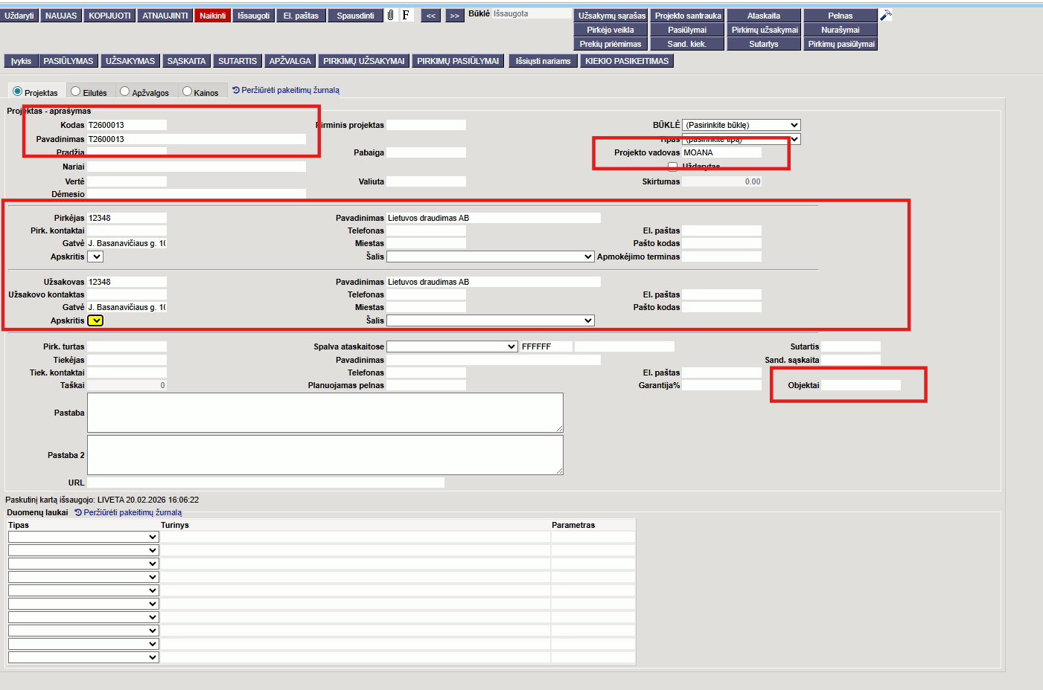This screenshot has width=1043, height=690.
Task: Click the Projekto santrauka button
Action: click(688, 16)
